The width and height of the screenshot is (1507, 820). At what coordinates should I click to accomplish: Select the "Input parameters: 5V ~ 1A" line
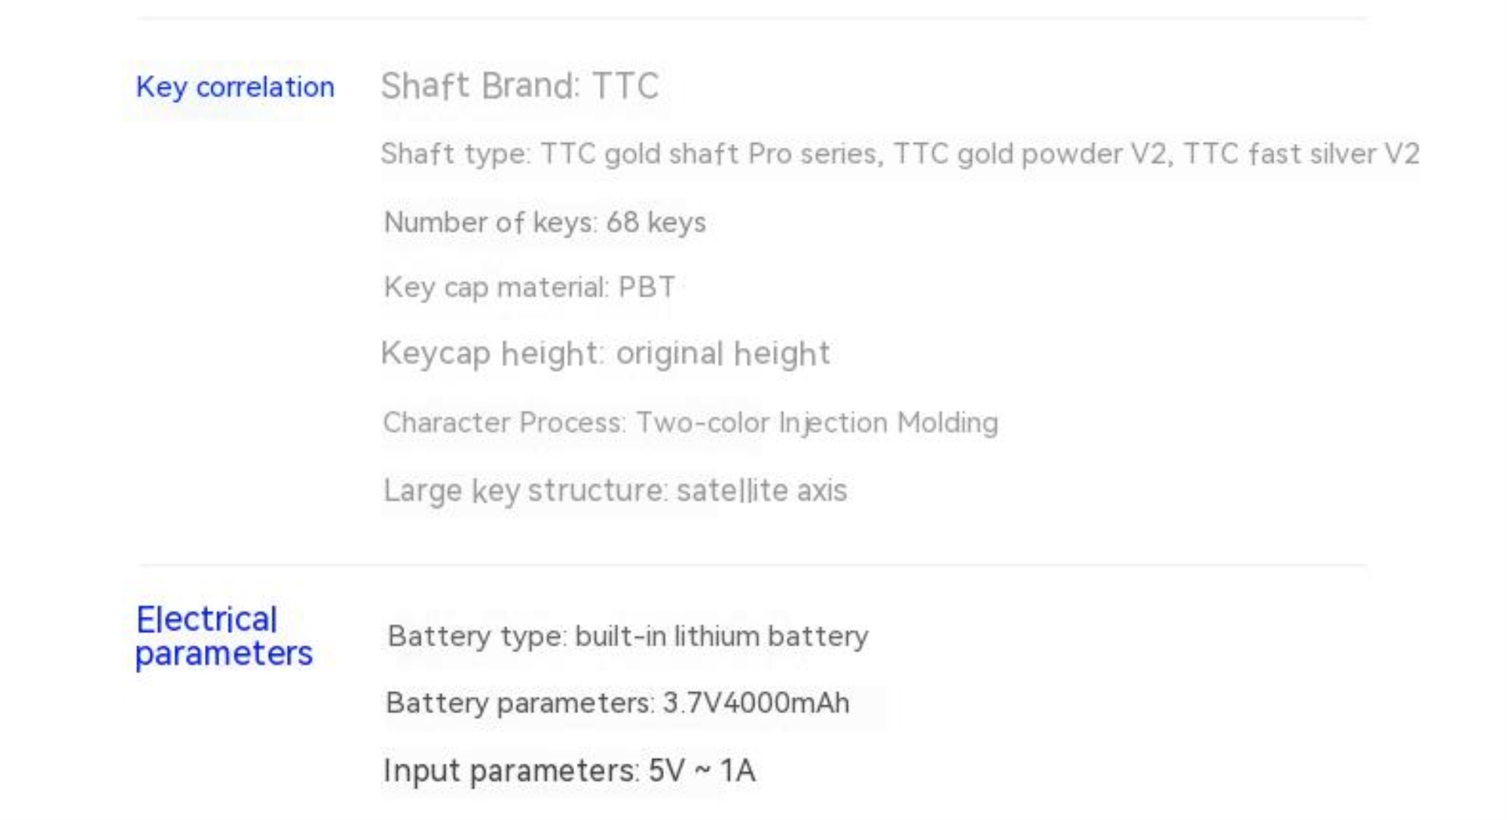pos(569,771)
